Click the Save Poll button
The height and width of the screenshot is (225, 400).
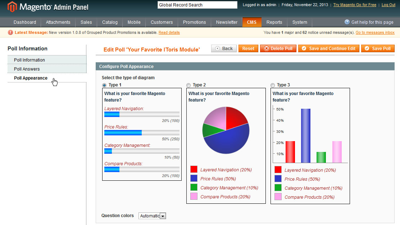[378, 49]
